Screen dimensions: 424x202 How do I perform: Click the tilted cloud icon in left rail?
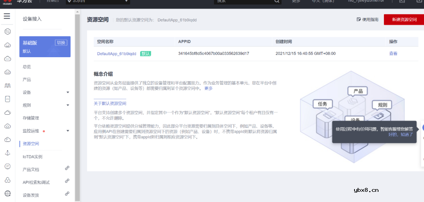click(7, 112)
